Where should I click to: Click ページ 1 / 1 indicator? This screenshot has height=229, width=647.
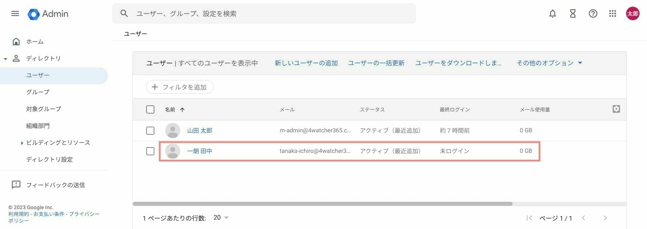[556, 218]
